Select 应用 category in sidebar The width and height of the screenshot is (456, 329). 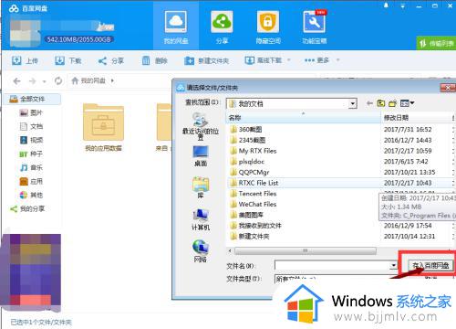click(x=31, y=181)
